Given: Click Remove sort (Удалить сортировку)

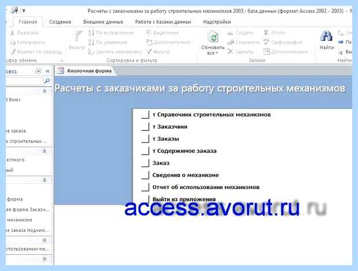Looking at the screenshot, I should 115,52.
